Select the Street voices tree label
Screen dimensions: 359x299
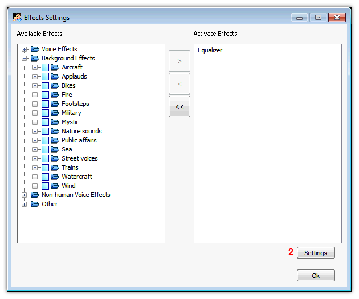point(79,158)
